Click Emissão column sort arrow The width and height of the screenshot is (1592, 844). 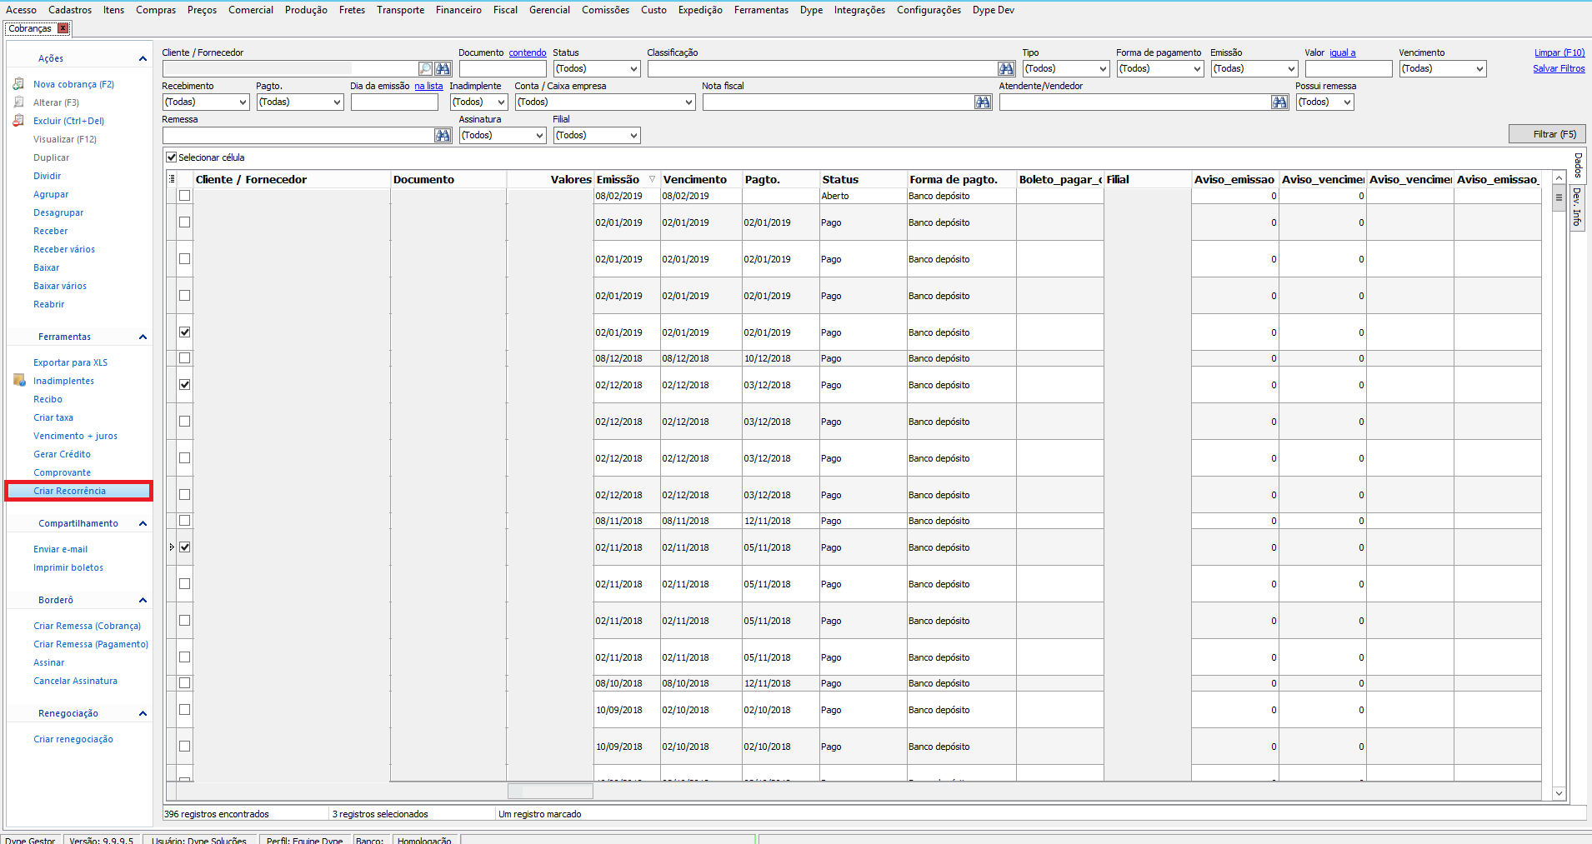click(x=652, y=179)
